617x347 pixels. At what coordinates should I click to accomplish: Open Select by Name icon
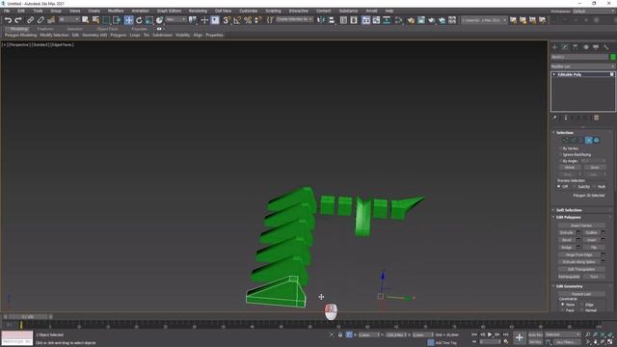tap(95, 19)
